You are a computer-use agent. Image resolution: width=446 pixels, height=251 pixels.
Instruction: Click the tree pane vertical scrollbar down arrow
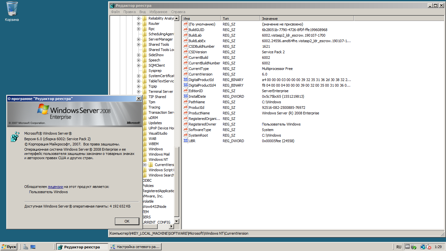click(x=177, y=221)
